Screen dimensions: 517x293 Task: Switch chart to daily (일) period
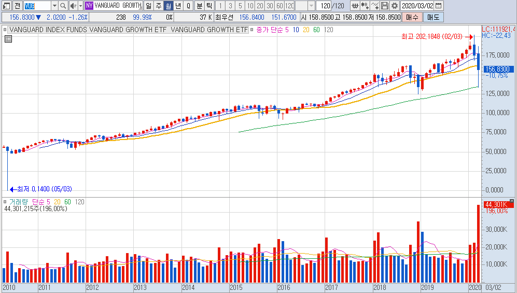tap(149, 6)
